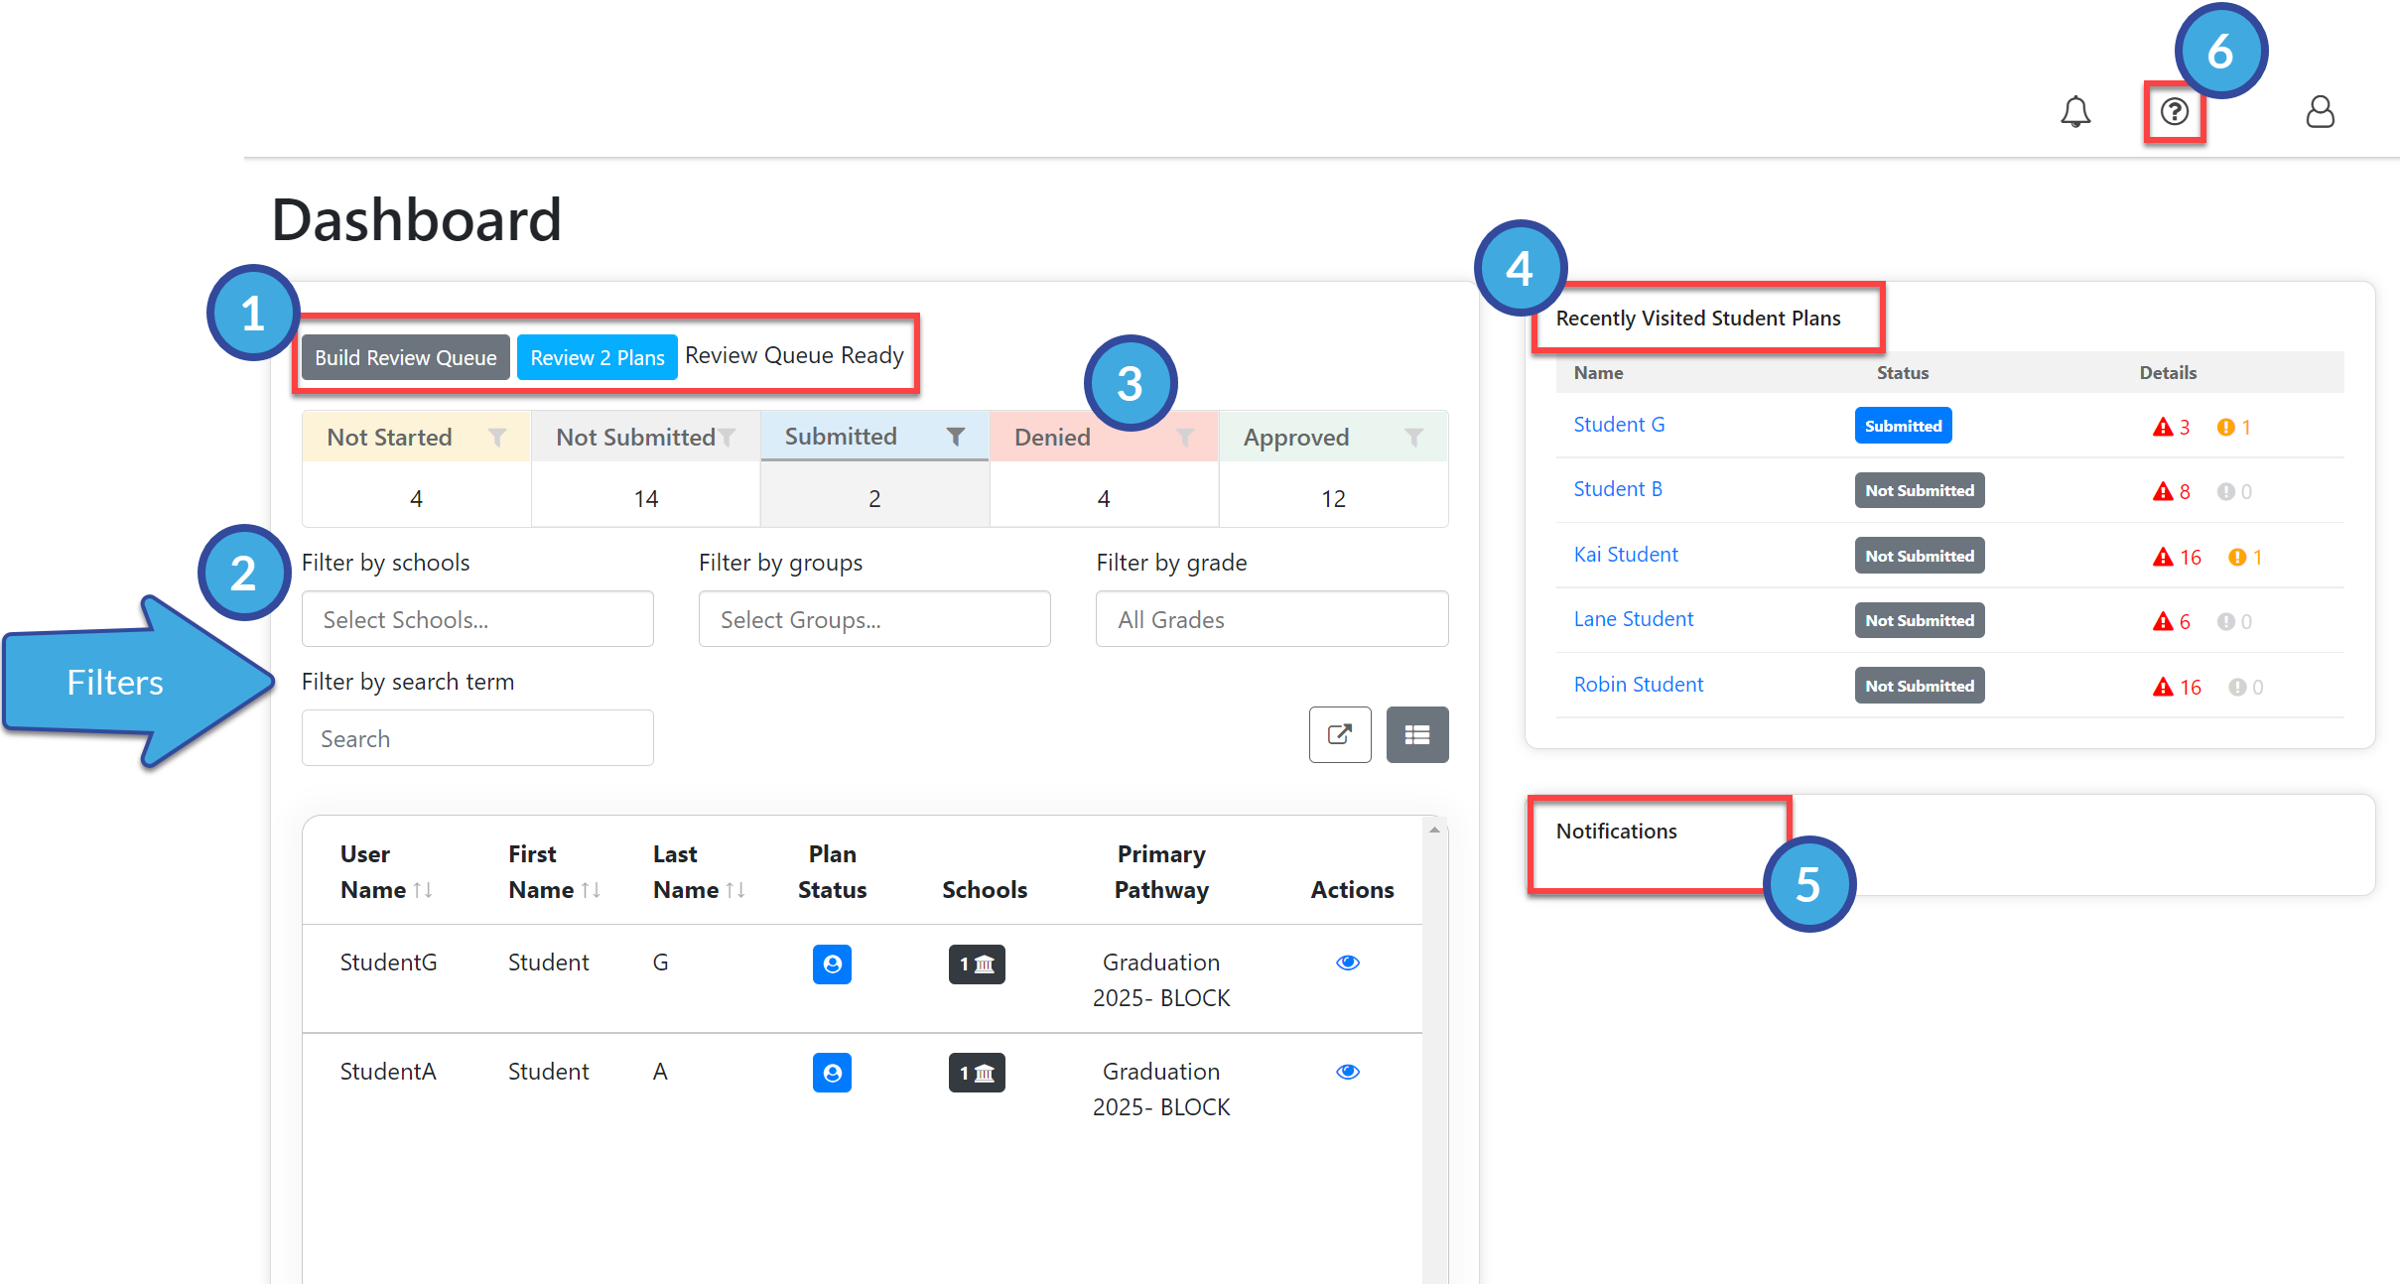Click the red warning icon for Student B
The image size is (2400, 1284).
pos(2163,491)
